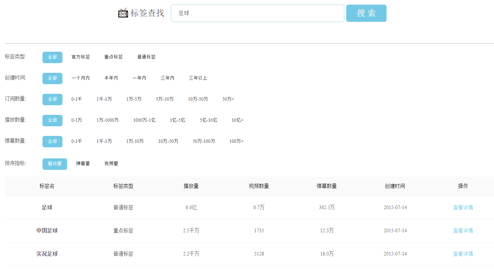Click the 2.5千万 play count cell
The width and height of the screenshot is (494, 269).
[x=191, y=231]
